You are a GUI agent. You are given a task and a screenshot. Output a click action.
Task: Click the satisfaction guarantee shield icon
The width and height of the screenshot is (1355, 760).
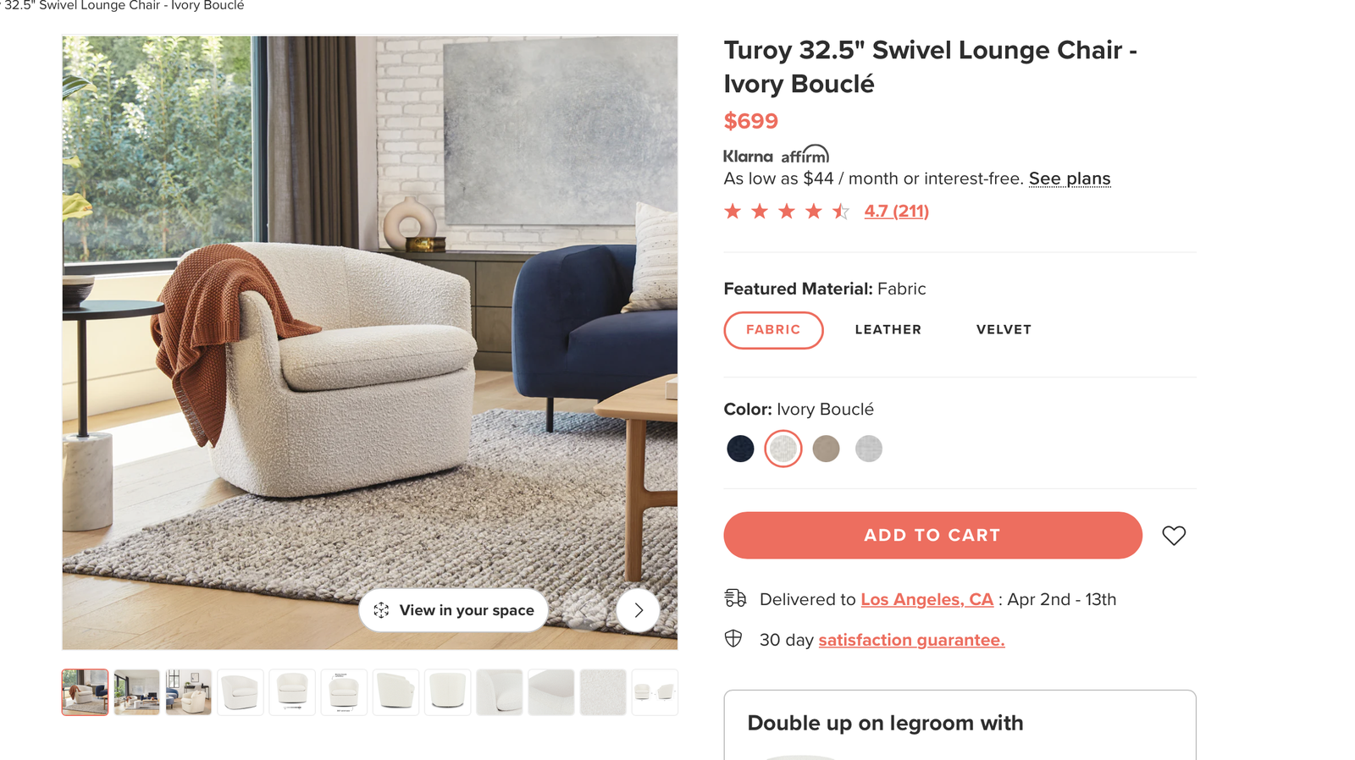(x=733, y=639)
